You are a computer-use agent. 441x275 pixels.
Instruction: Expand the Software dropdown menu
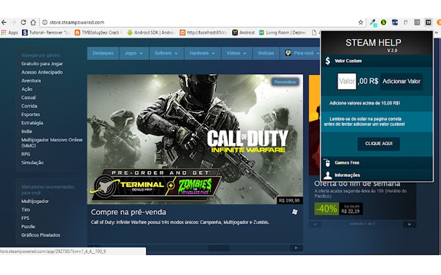tap(166, 53)
